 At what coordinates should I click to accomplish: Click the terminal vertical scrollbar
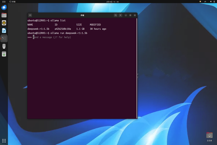pos(137,68)
